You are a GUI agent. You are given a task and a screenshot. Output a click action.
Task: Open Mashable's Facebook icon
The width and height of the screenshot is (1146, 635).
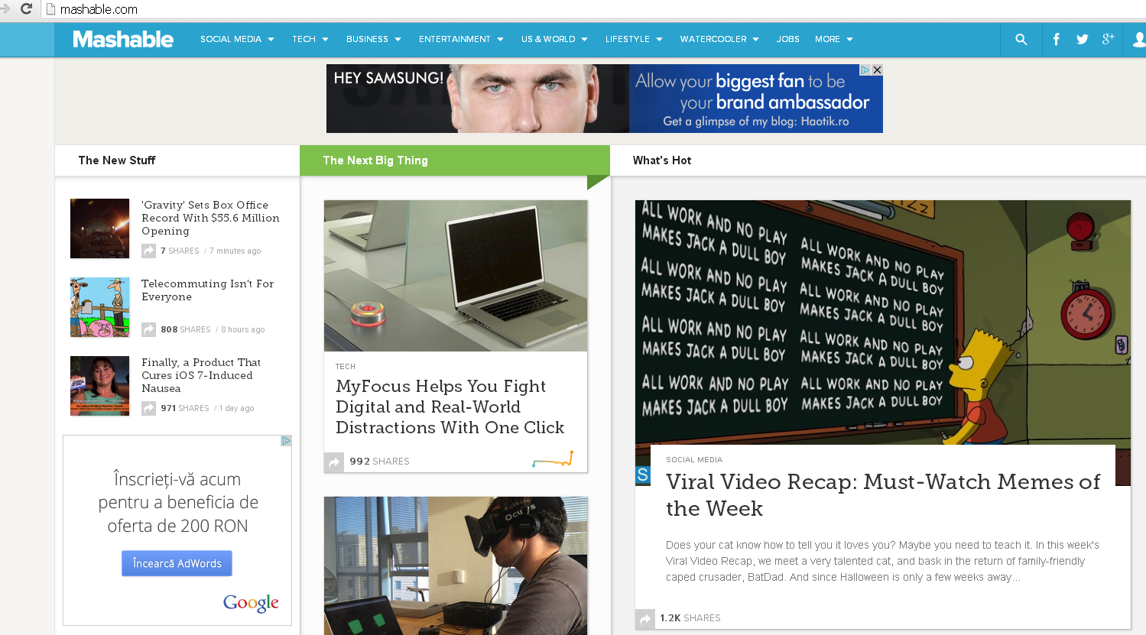(x=1056, y=39)
